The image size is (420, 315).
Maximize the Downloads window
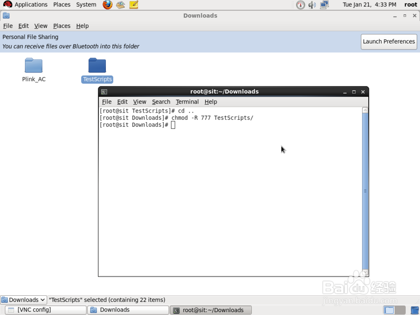point(405,16)
